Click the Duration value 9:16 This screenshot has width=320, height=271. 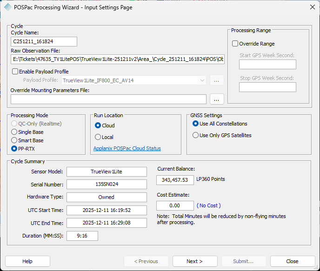[x=82, y=236]
